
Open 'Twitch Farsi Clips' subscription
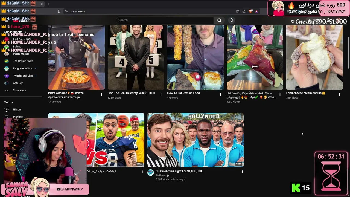click(23, 76)
